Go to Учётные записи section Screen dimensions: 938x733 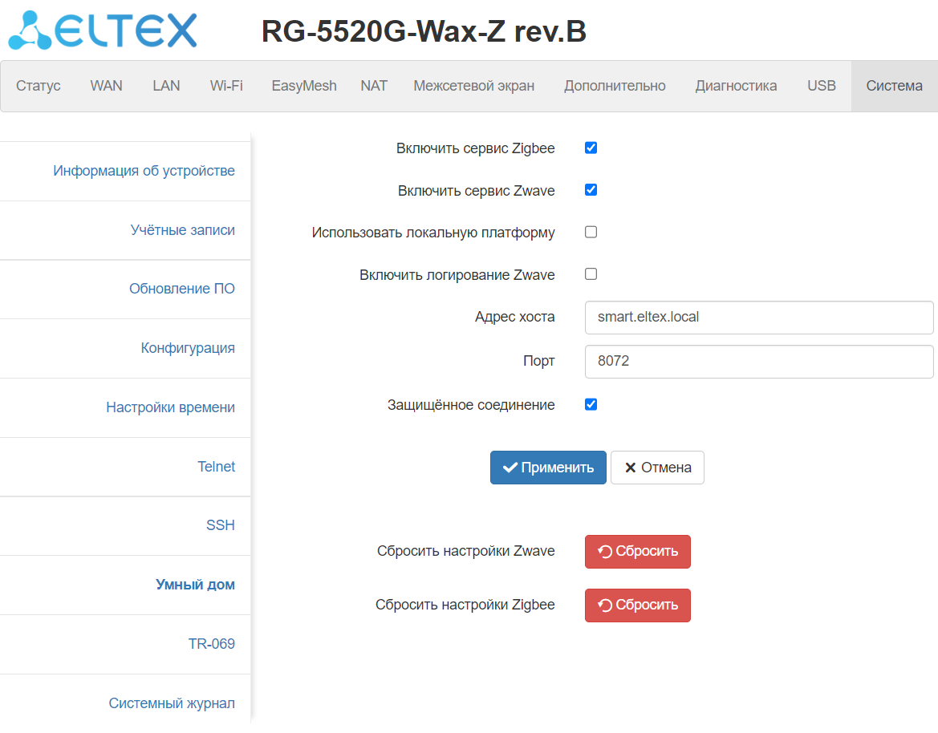click(182, 230)
